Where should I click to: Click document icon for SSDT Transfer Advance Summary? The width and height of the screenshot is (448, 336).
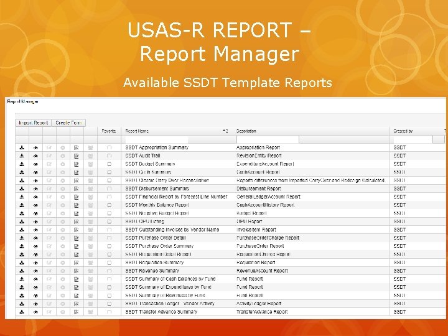pyautogui.click(x=77, y=312)
